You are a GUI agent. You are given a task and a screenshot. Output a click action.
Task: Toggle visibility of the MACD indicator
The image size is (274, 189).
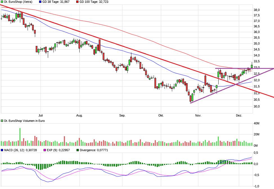click(x=2, y=150)
